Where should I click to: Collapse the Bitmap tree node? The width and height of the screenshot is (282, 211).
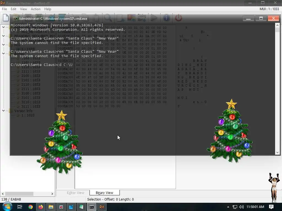point(3,54)
